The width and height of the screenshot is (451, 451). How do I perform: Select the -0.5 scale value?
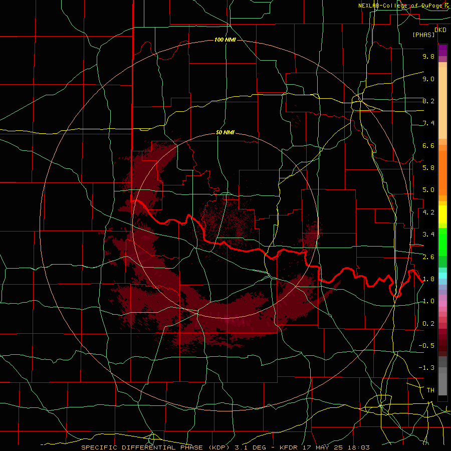coord(426,346)
